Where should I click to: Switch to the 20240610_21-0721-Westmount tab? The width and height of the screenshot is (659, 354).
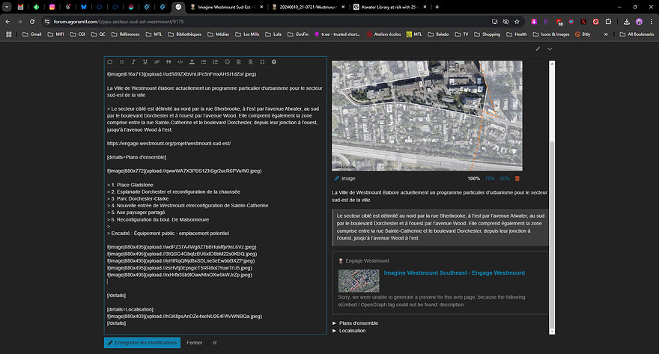coord(309,7)
